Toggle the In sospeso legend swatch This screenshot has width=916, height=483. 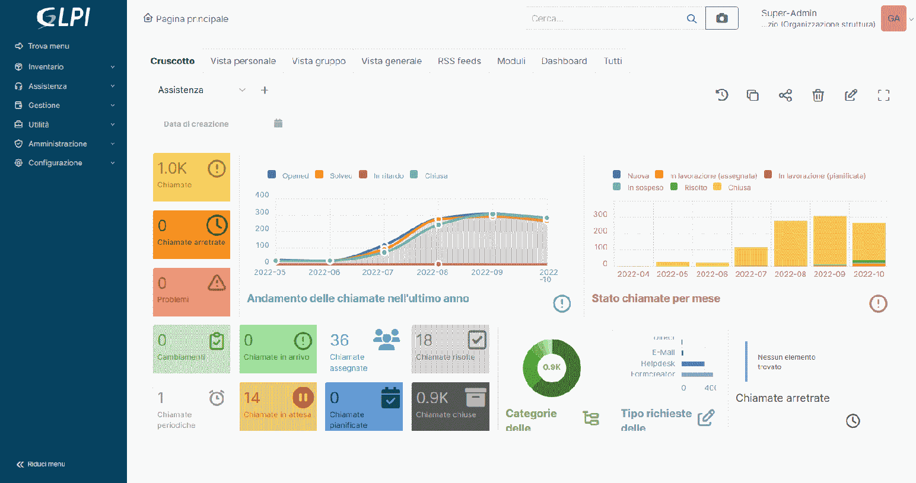617,186
